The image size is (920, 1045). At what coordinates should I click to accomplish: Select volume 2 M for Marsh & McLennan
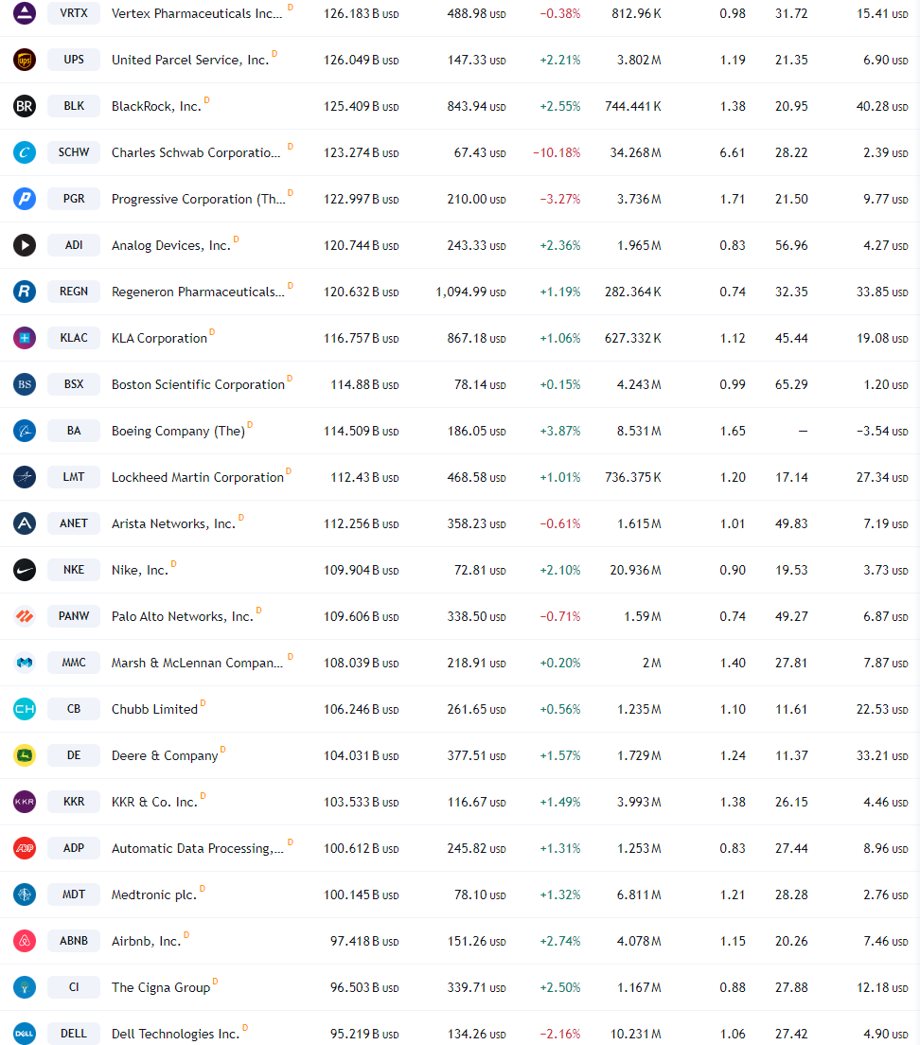(651, 664)
